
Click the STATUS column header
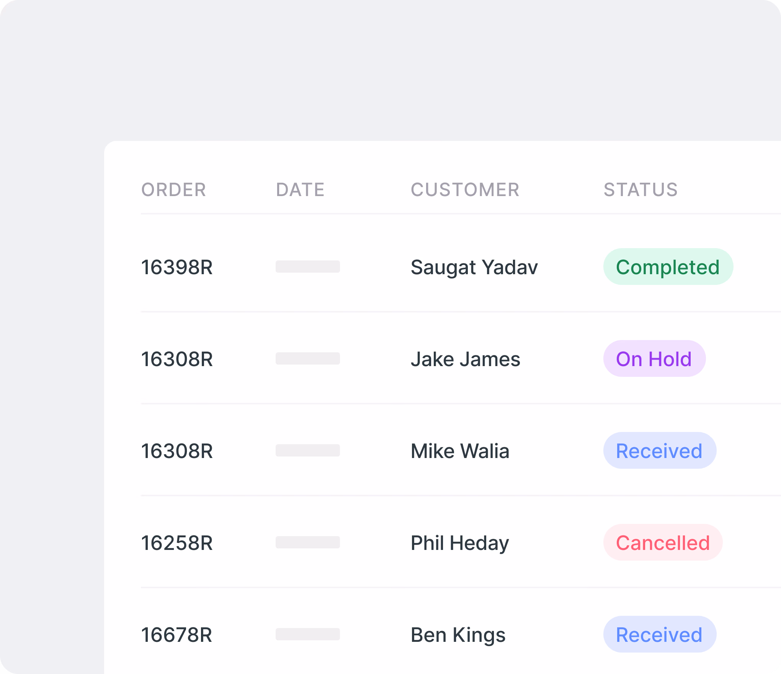(640, 190)
